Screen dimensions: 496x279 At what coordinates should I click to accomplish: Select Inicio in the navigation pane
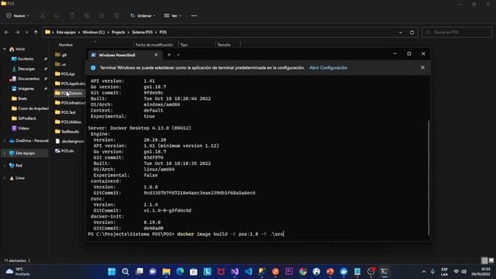[x=20, y=49]
